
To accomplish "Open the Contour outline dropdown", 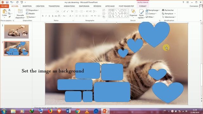I will pos(151,13).
